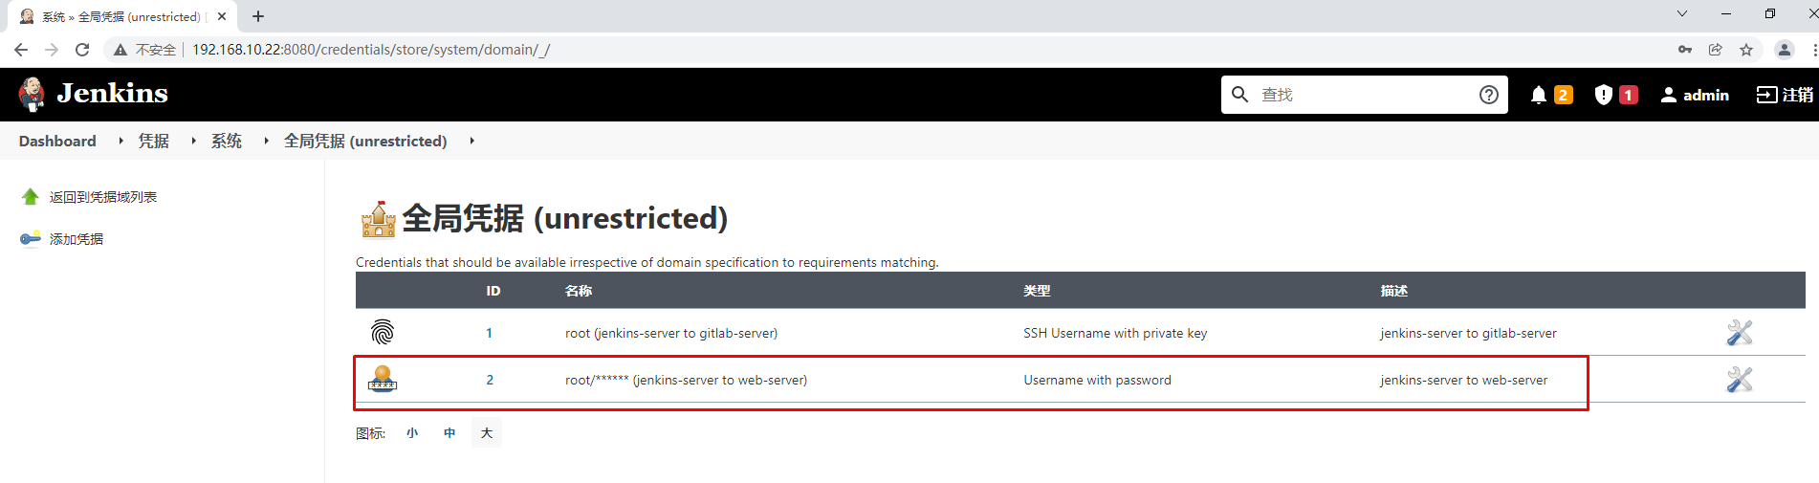The width and height of the screenshot is (1819, 483).
Task: Click the 注销 logout link
Action: (x=1785, y=95)
